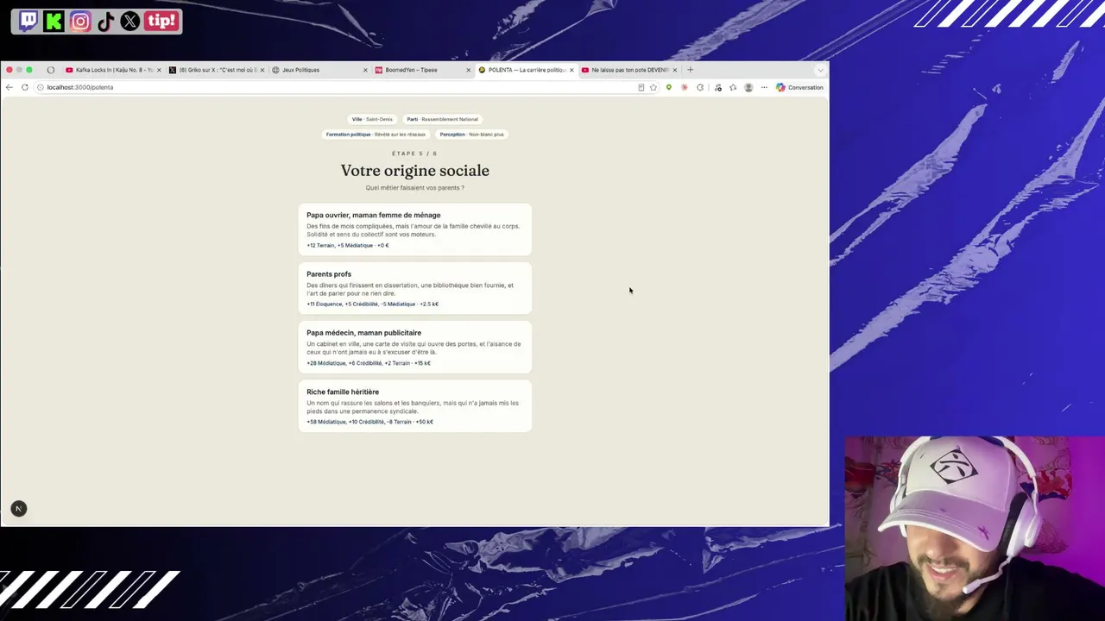This screenshot has height=621, width=1105.
Task: Close the Griko sur X tab
Action: click(262, 70)
